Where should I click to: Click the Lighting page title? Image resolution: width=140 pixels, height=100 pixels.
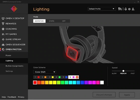41,9
